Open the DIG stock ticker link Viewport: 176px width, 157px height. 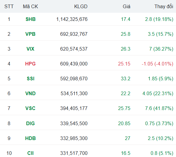tap(30, 124)
